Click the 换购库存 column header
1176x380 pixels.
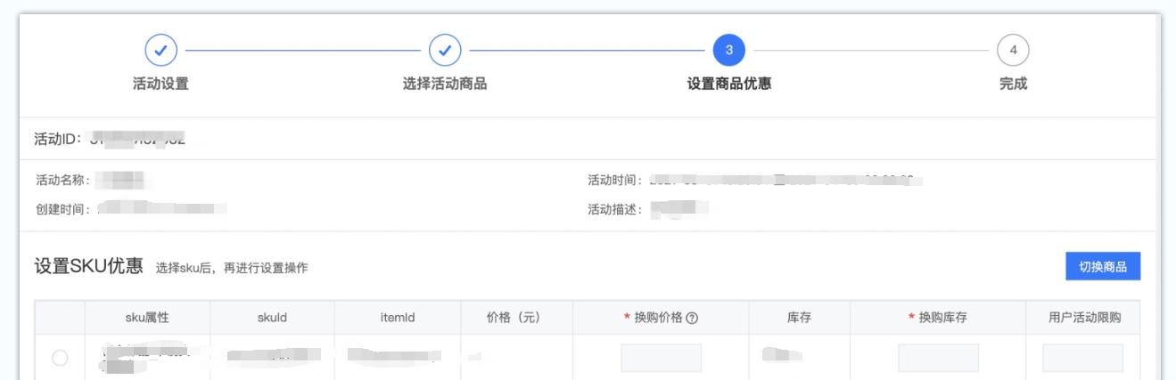click(938, 318)
